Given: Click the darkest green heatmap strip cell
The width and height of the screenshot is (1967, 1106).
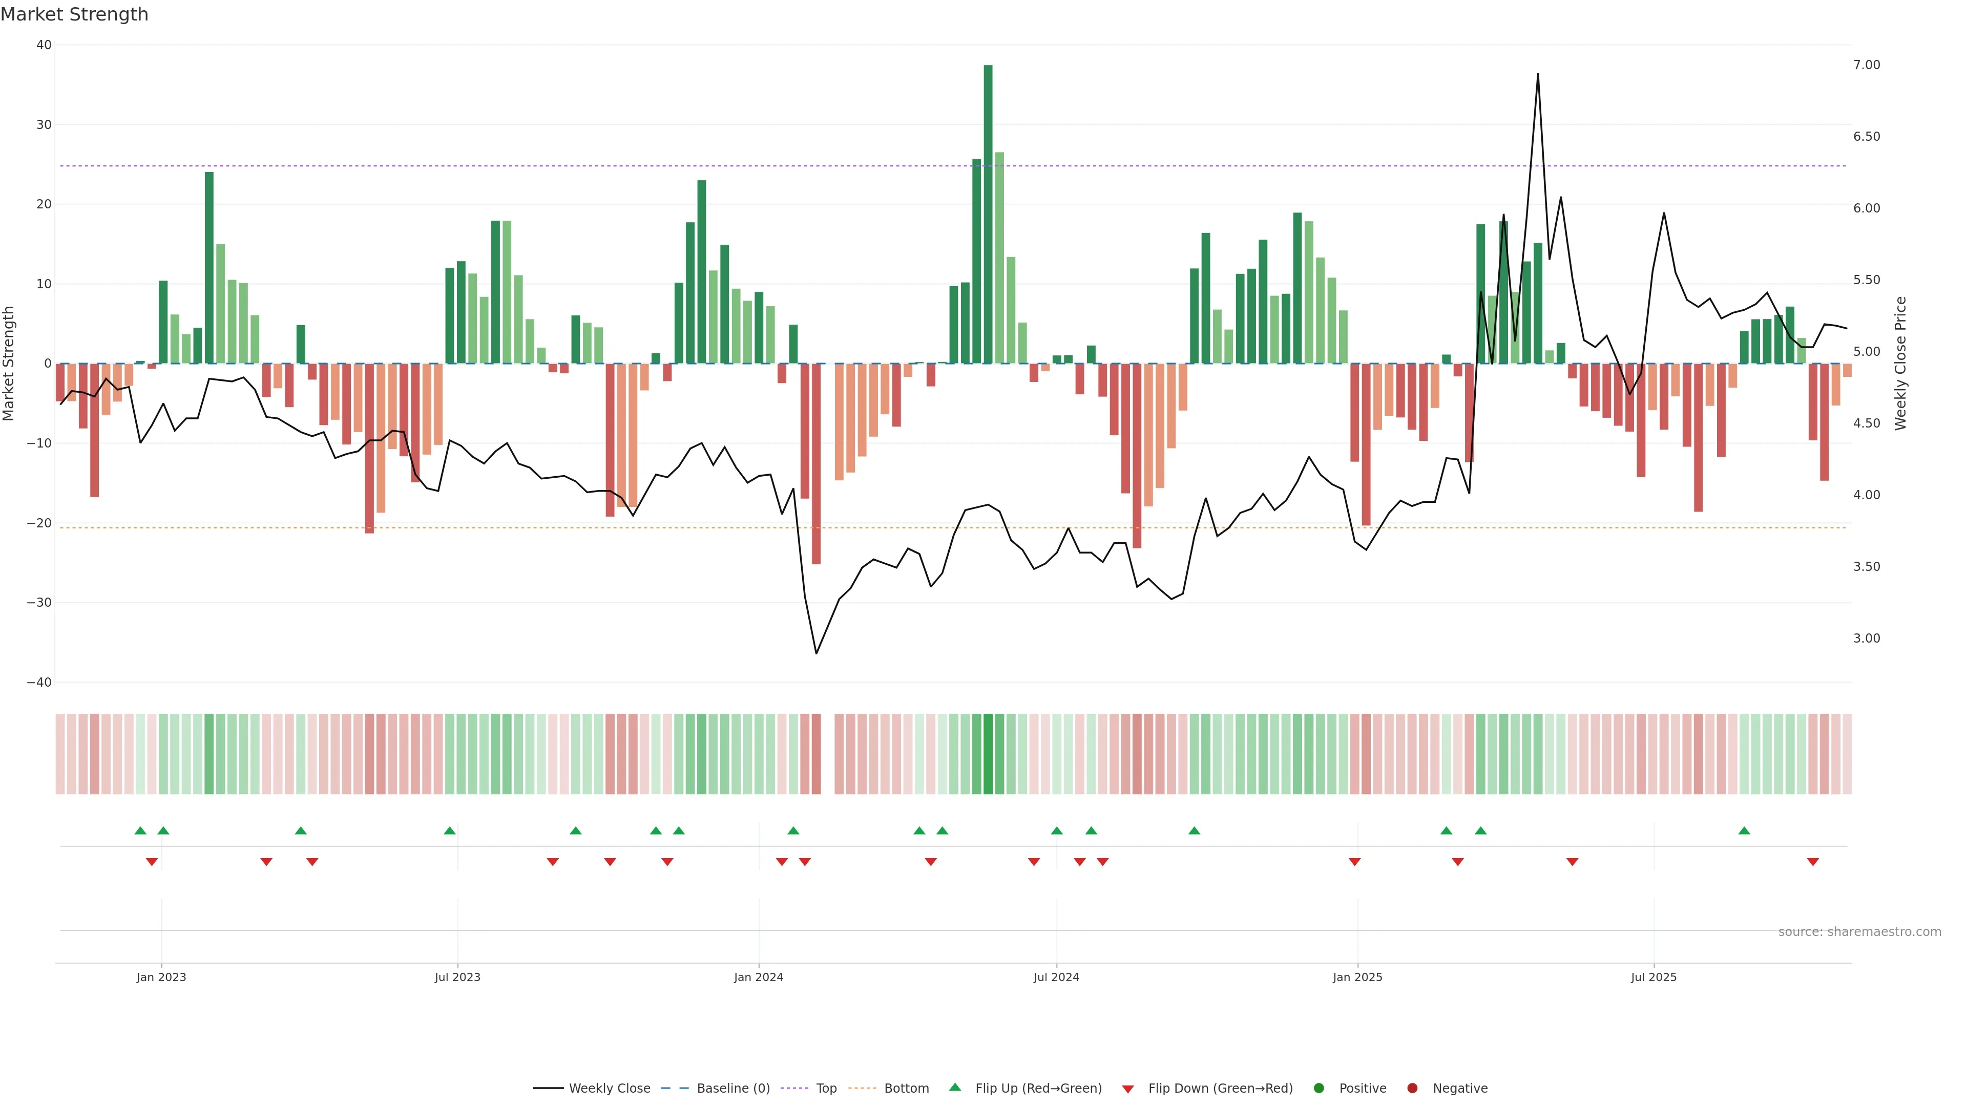Looking at the screenshot, I should 988,753.
